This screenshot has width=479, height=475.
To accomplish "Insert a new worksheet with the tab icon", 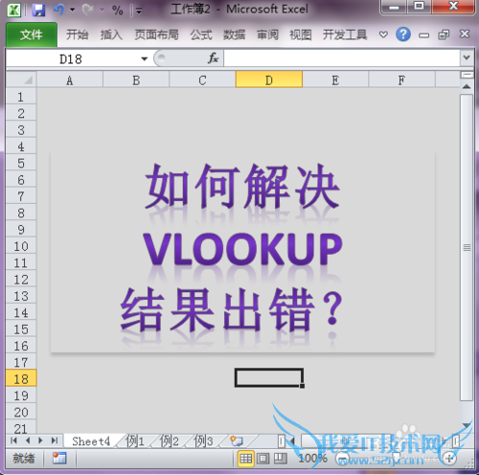I will pos(237,441).
